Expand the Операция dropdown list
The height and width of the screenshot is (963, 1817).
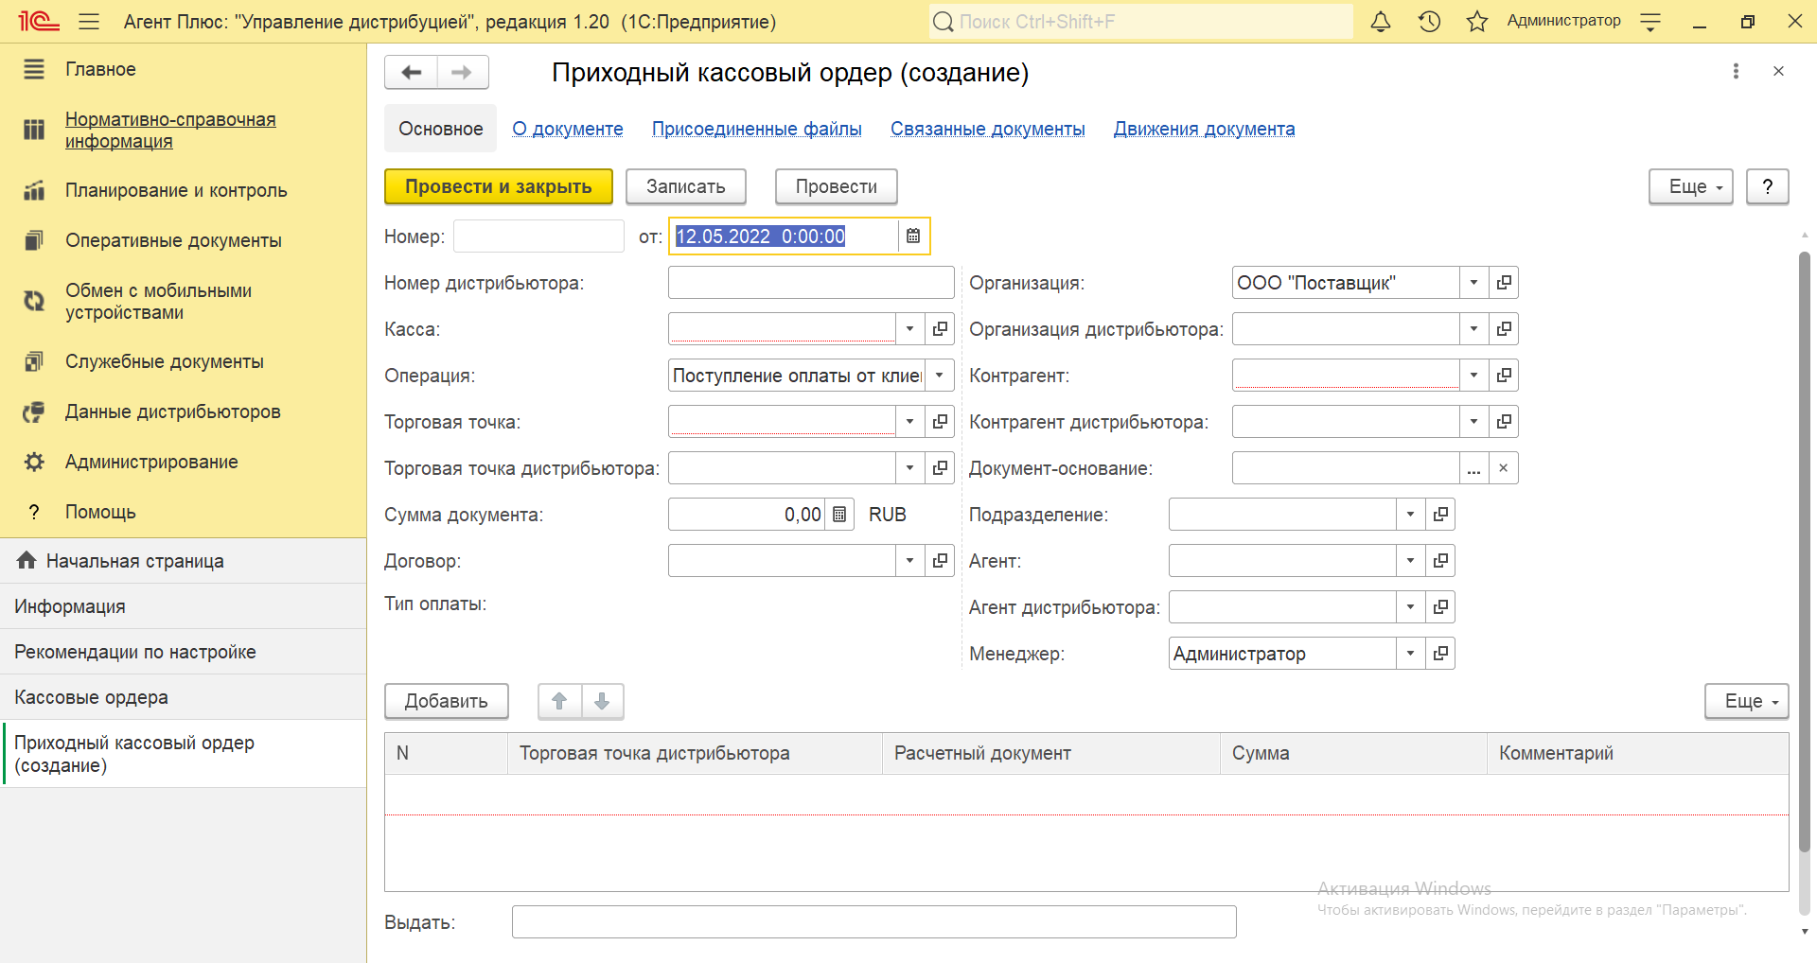click(939, 376)
